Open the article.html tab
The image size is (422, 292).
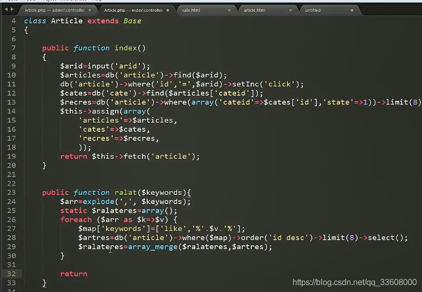coord(254,10)
